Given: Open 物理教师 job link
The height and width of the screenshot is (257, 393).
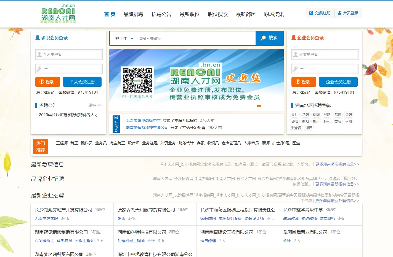Looking at the screenshot, I should [309, 218].
